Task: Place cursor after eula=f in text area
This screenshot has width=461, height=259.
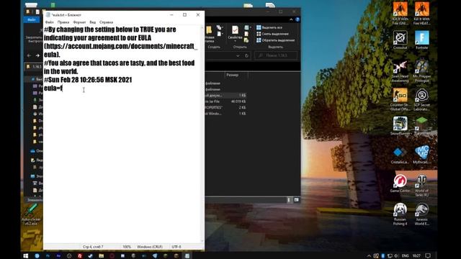Action: click(63, 88)
